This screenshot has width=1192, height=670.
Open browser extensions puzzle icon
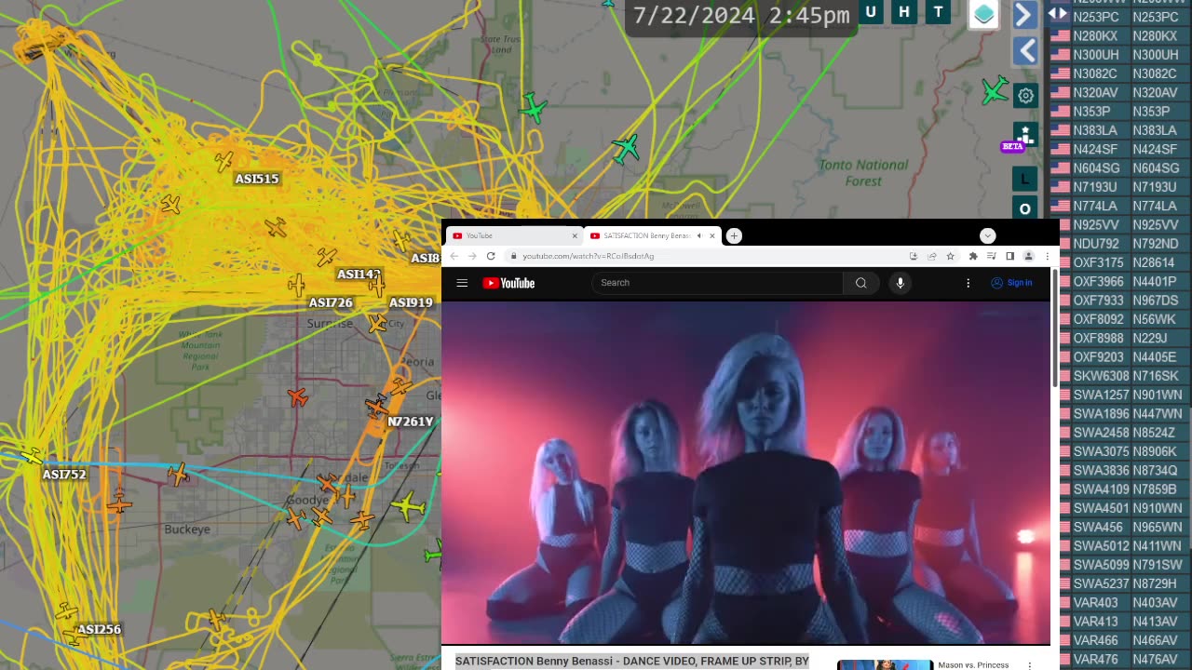[x=973, y=256]
